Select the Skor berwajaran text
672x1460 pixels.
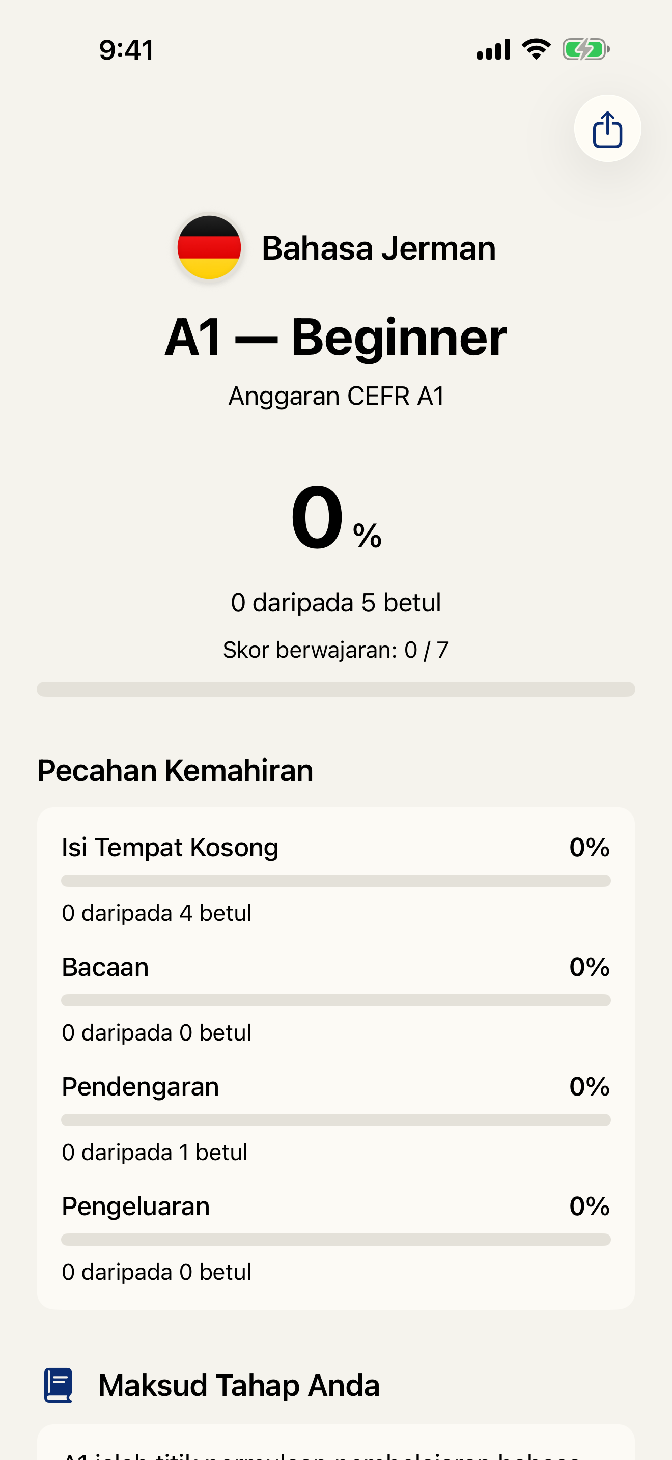336,651
